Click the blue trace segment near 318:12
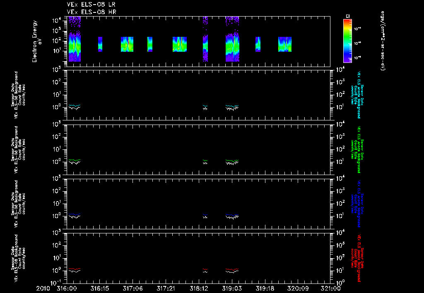Image resolution: width=424 pixels, height=293 pixels. tap(205, 215)
